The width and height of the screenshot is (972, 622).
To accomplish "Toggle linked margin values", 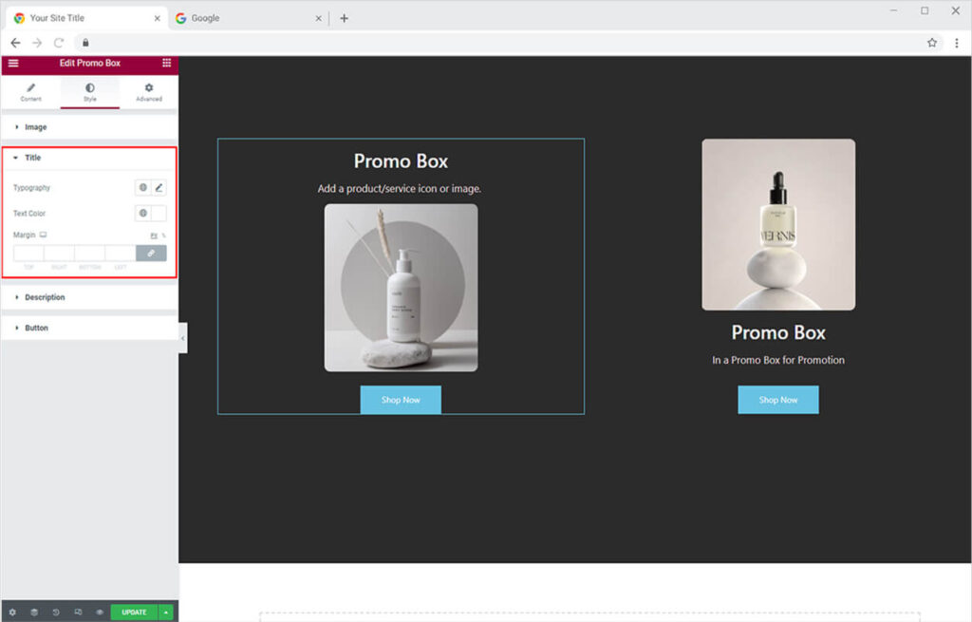I will 151,254.
